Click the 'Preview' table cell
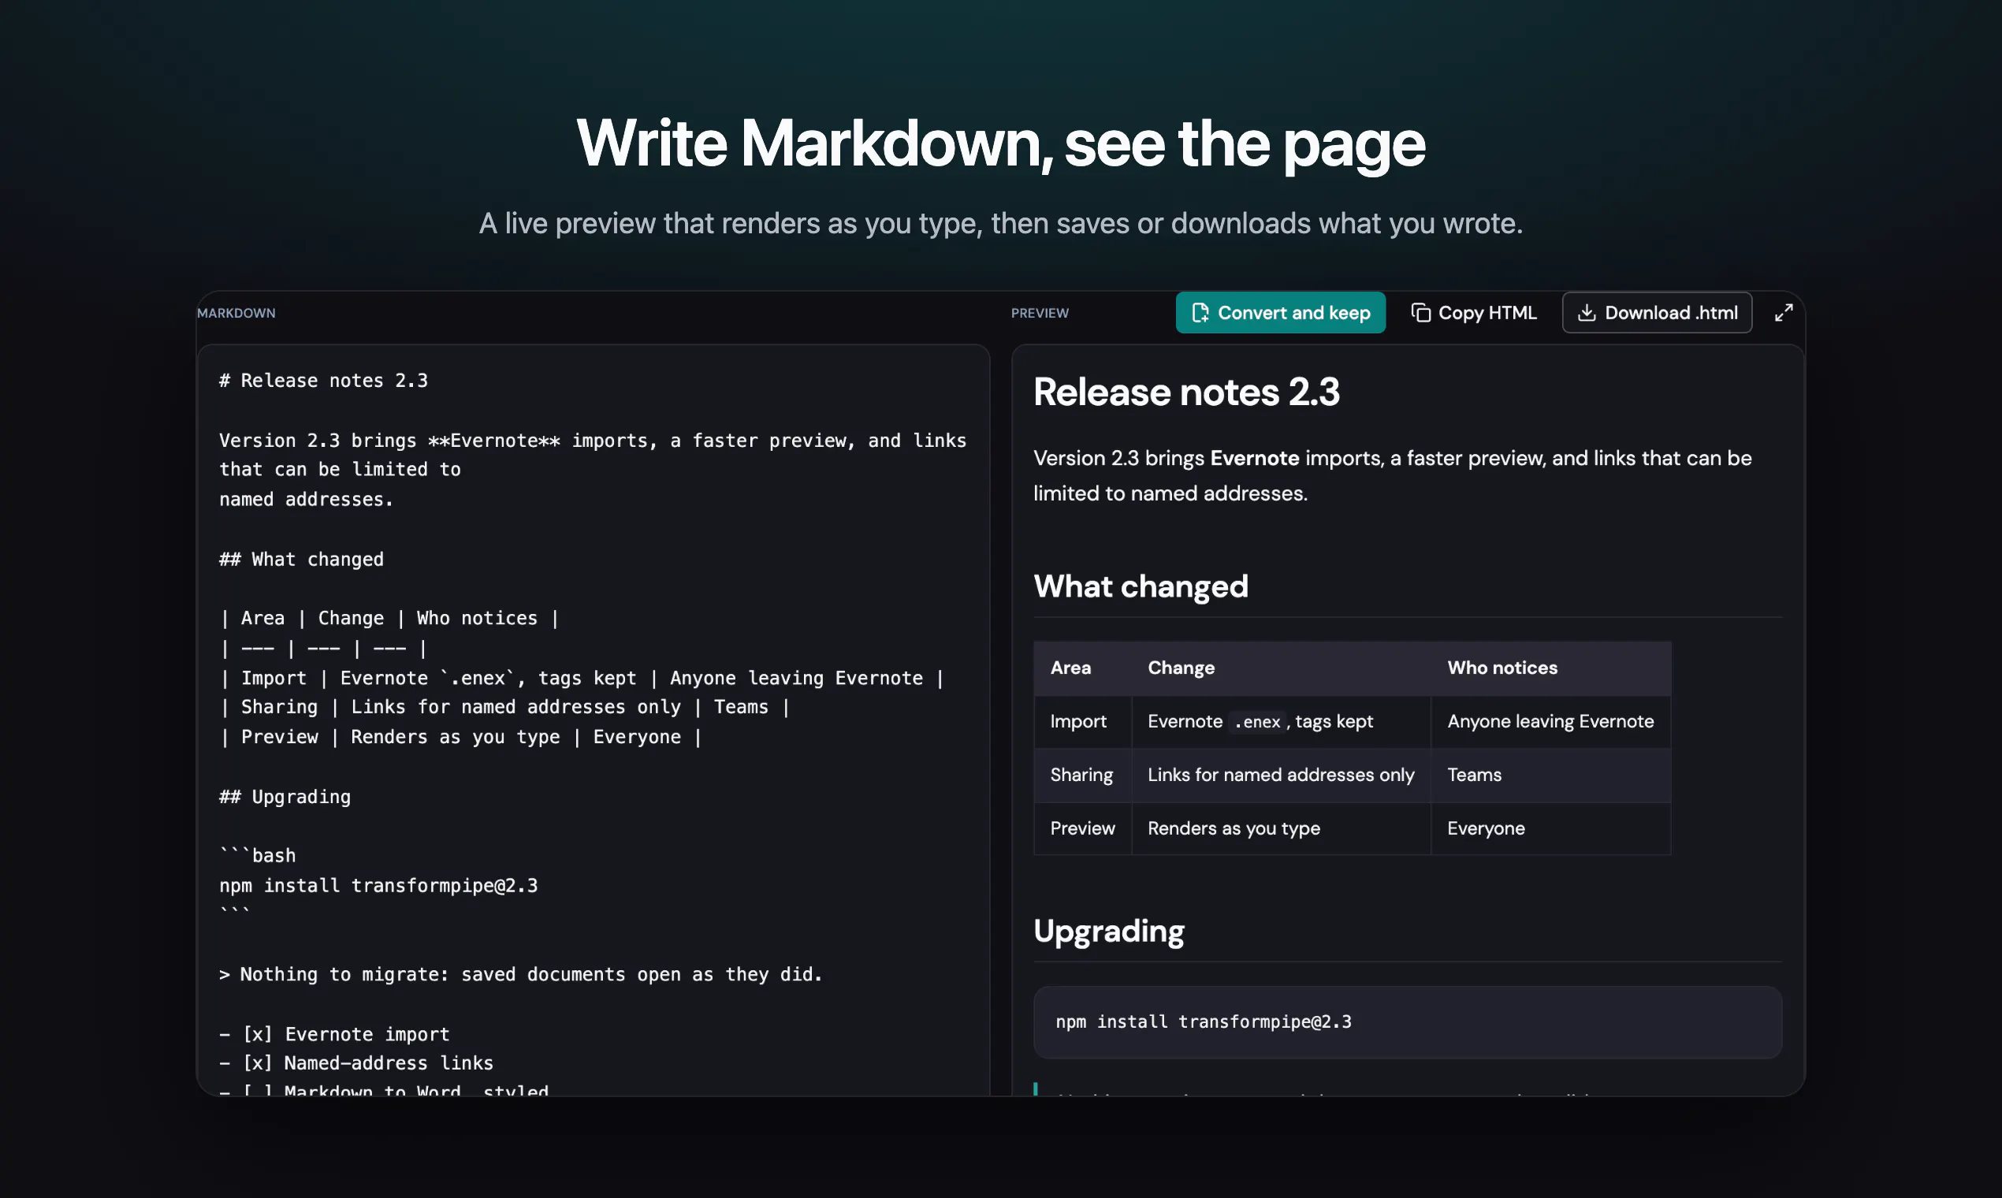 [1082, 828]
